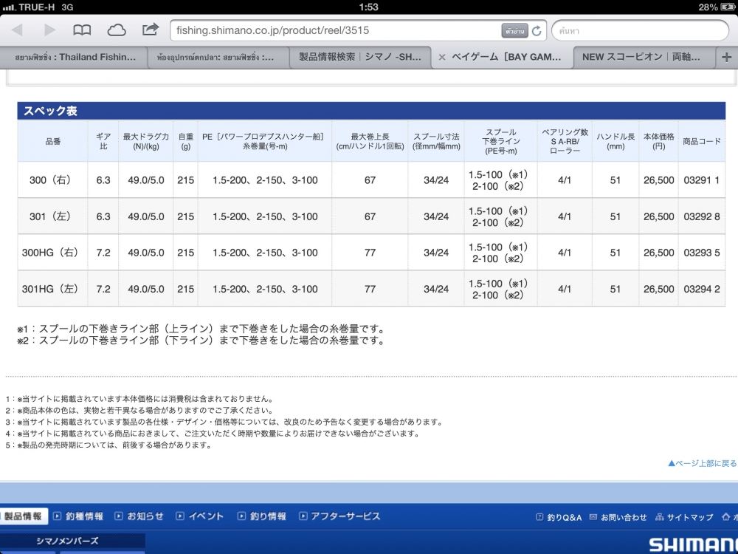Open the サイトマップ link

[684, 517]
